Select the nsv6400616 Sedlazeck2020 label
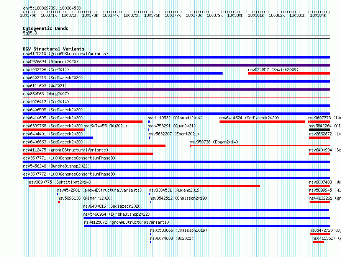Screen dimensions: 341x257 tap(113, 206)
